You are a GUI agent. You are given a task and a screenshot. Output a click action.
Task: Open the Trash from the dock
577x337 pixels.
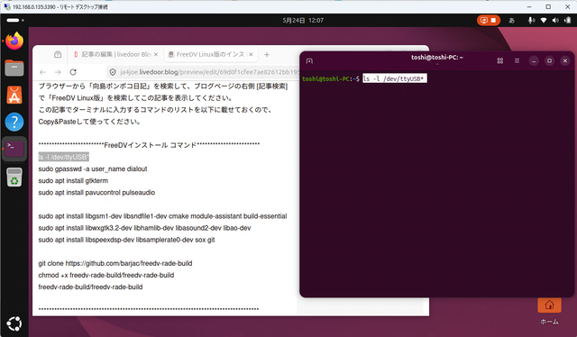coord(14,177)
